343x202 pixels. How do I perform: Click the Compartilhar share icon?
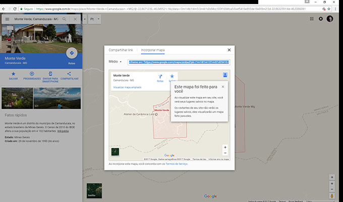tap(69, 74)
